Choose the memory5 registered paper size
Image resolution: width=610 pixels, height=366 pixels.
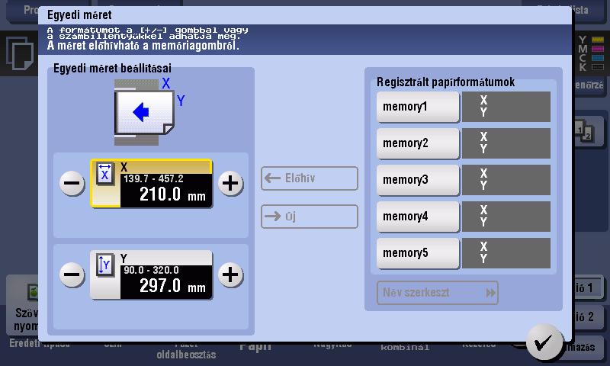(x=418, y=253)
